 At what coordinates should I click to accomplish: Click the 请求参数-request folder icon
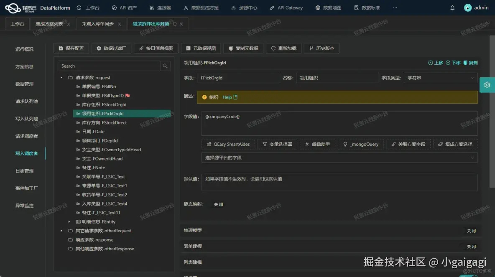click(x=70, y=77)
